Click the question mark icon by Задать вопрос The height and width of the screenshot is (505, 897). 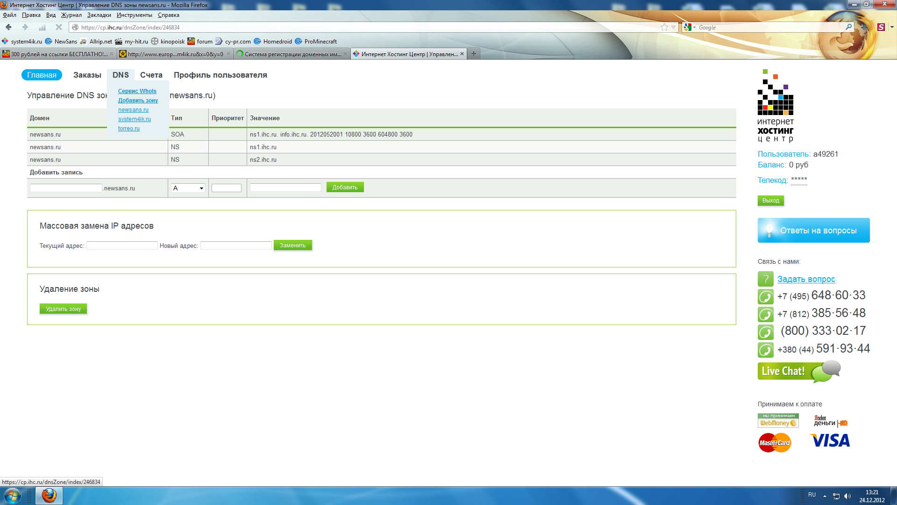[765, 279]
